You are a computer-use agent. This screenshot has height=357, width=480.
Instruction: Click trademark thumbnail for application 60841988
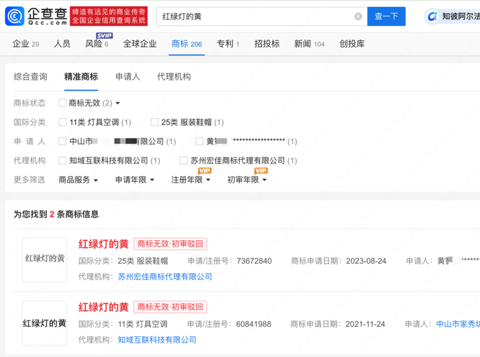coord(45,323)
